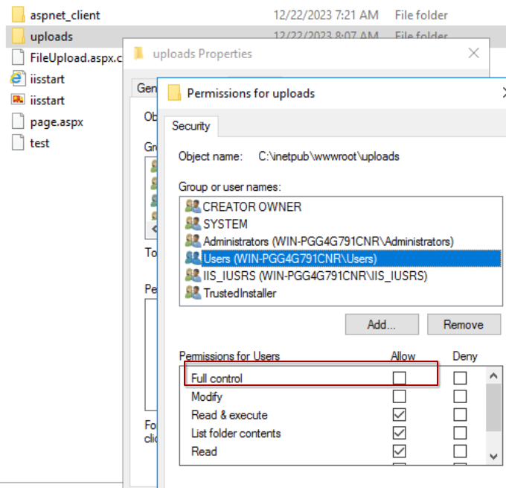Click the iisstart HTML file icon
The image size is (506, 488).
(x=18, y=79)
